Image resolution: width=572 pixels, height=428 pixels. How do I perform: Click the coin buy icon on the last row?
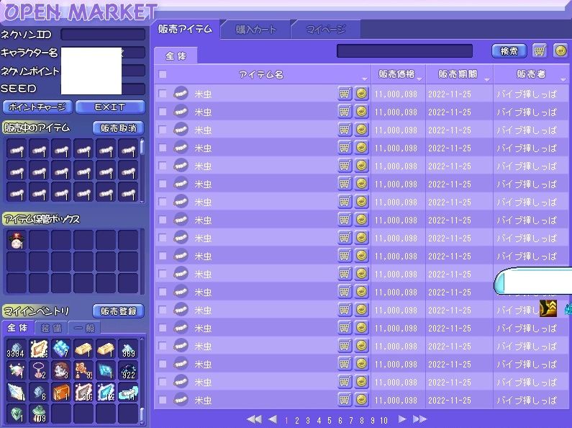pos(361,399)
